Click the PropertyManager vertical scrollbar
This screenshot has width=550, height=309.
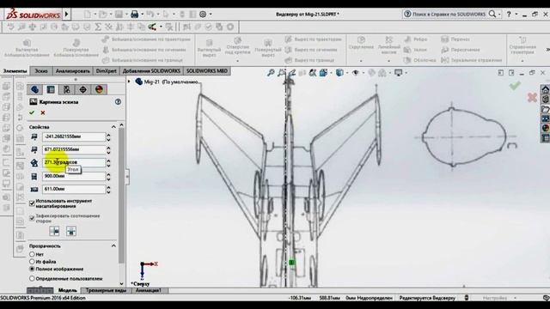pos(121,195)
